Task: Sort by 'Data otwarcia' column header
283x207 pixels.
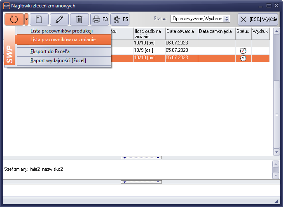Action: point(181,31)
